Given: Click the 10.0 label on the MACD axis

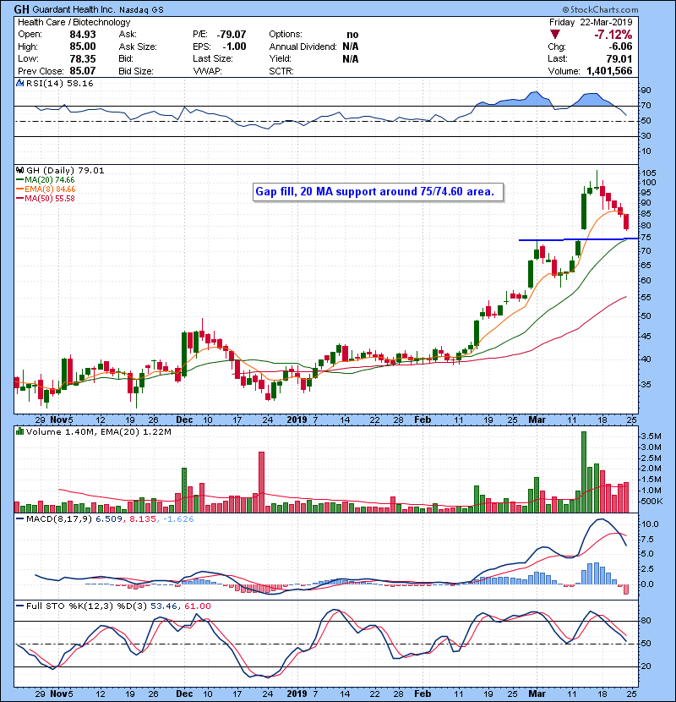Looking at the screenshot, I should (x=650, y=524).
